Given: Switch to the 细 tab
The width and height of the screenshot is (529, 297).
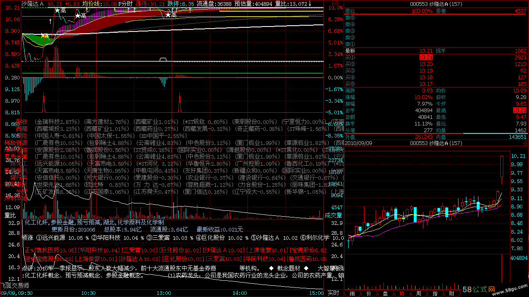Looking at the screenshot, I should click(x=352, y=293).
